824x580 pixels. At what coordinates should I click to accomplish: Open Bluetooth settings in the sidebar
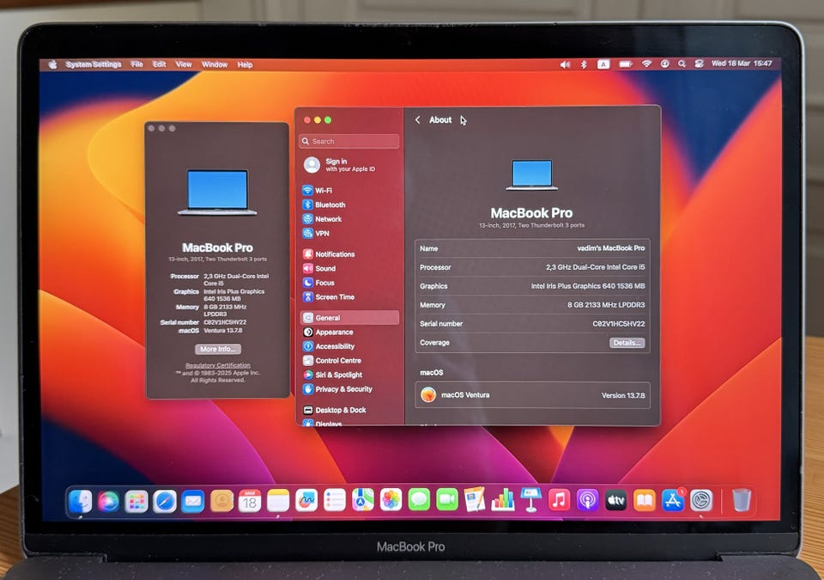pos(324,205)
